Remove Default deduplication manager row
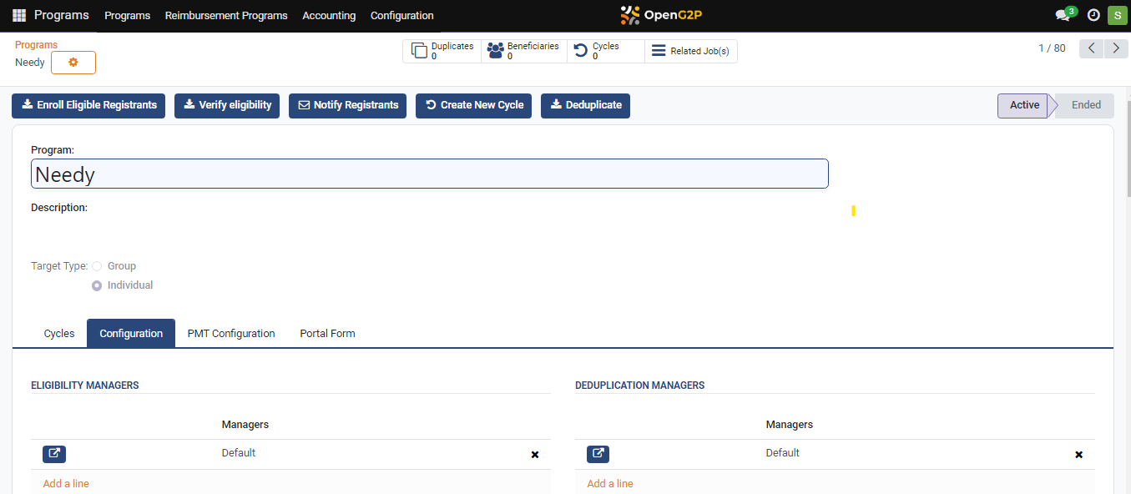This screenshot has height=494, width=1131. coord(1078,455)
